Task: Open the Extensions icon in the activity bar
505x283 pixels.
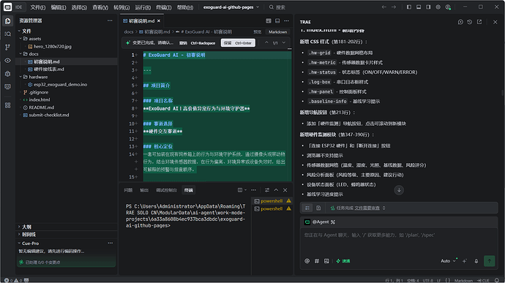Action: coord(8,105)
